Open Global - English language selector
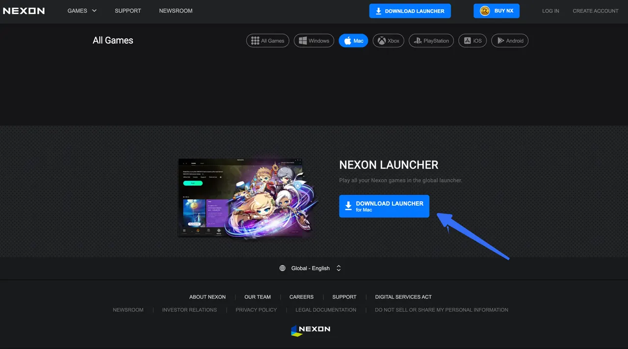The height and width of the screenshot is (349, 628). pos(311,268)
